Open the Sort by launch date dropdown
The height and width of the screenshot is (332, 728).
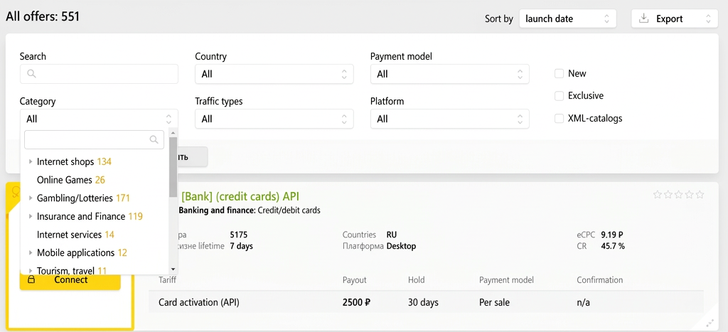(567, 18)
